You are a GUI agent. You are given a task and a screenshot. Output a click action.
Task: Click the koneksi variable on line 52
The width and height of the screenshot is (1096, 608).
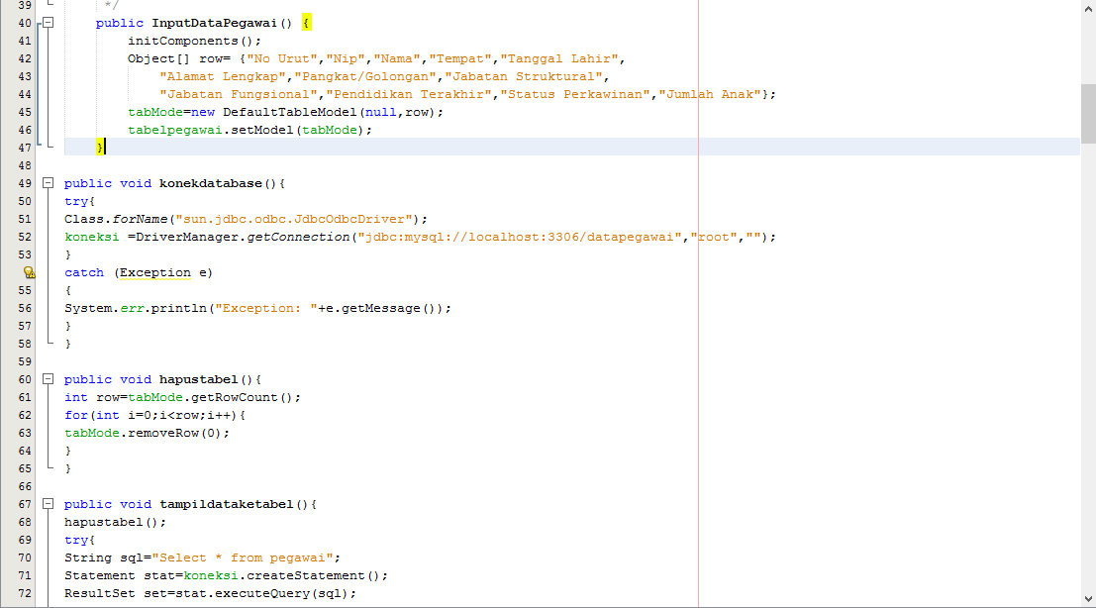(x=85, y=237)
